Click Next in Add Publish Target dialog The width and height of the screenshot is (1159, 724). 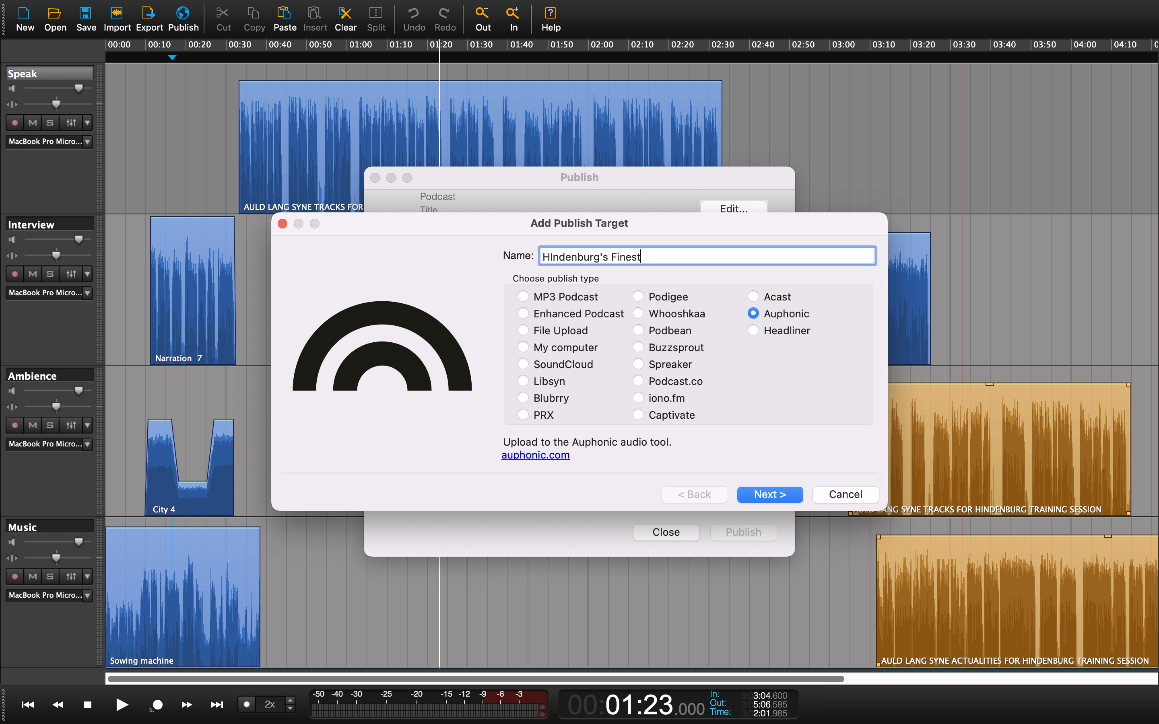tap(769, 494)
